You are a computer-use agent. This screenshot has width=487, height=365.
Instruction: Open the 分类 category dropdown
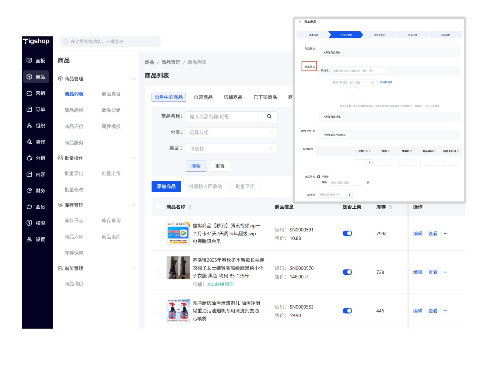[231, 133]
